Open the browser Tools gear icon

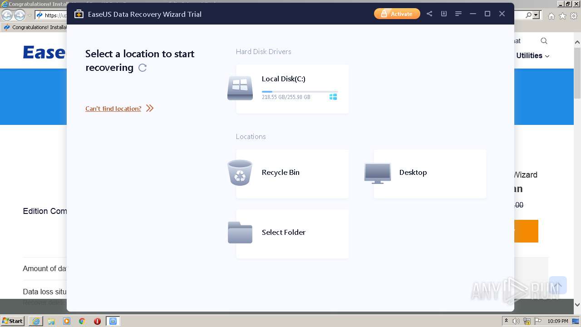(574, 16)
